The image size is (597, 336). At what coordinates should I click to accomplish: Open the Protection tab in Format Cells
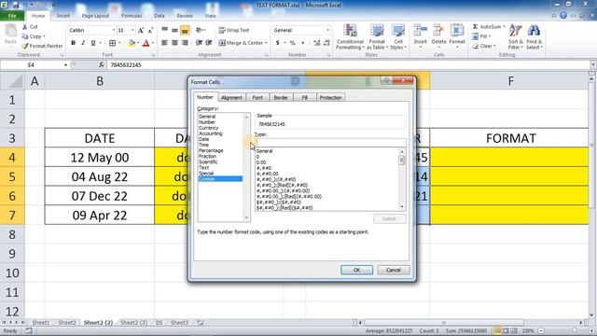click(330, 97)
